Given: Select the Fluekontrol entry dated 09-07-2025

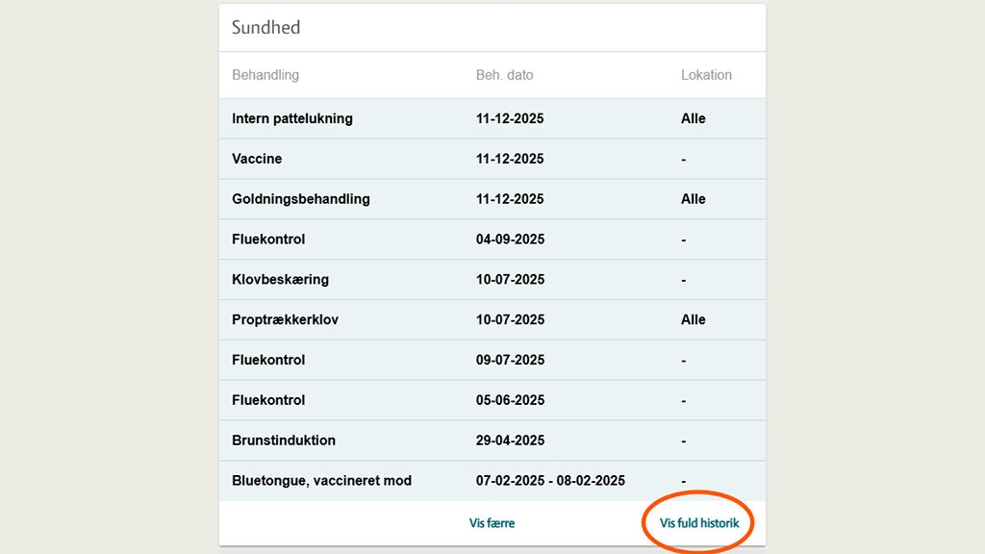Looking at the screenshot, I should [270, 360].
